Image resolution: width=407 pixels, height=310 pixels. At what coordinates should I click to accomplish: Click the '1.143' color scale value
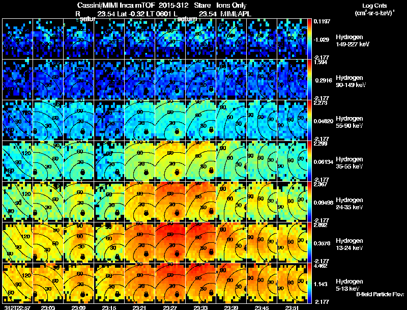321,284
